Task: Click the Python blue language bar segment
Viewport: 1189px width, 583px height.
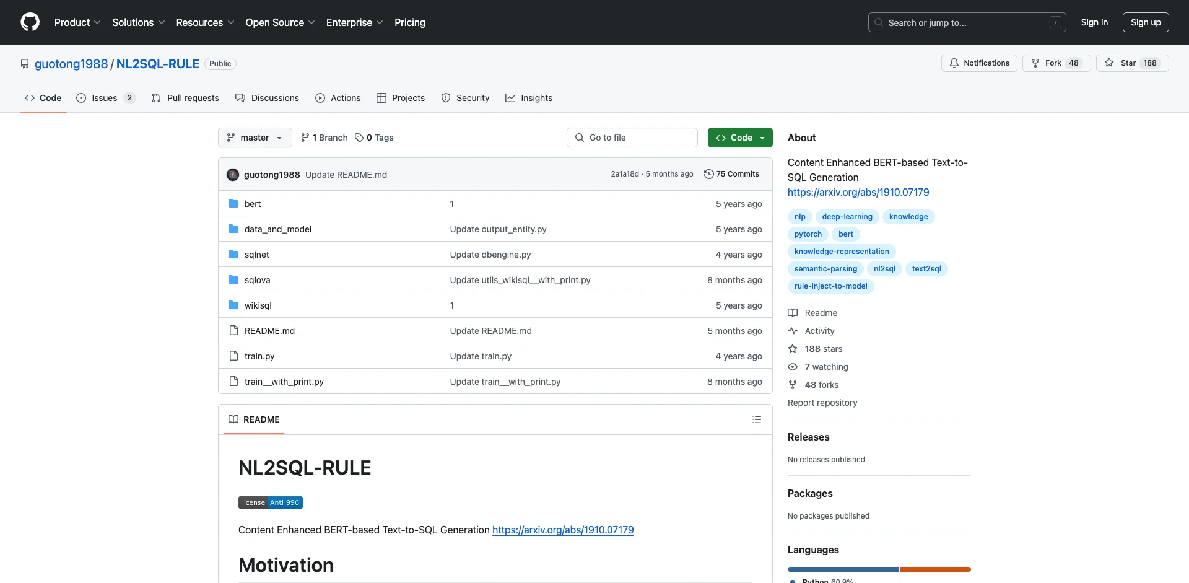Action: click(x=843, y=569)
